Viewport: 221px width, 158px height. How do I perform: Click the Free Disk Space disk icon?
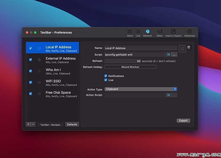[39, 94]
